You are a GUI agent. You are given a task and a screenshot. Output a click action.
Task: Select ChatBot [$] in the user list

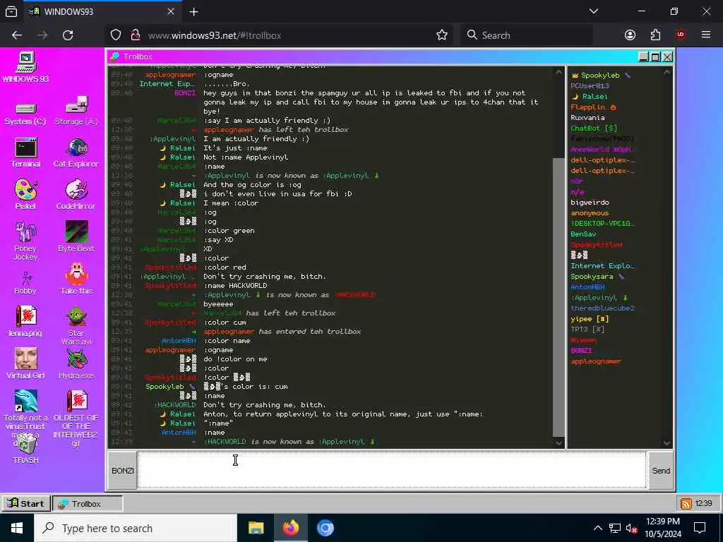pyautogui.click(x=593, y=128)
